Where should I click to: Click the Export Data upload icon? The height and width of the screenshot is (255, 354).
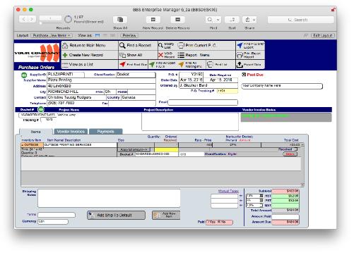[240, 64]
